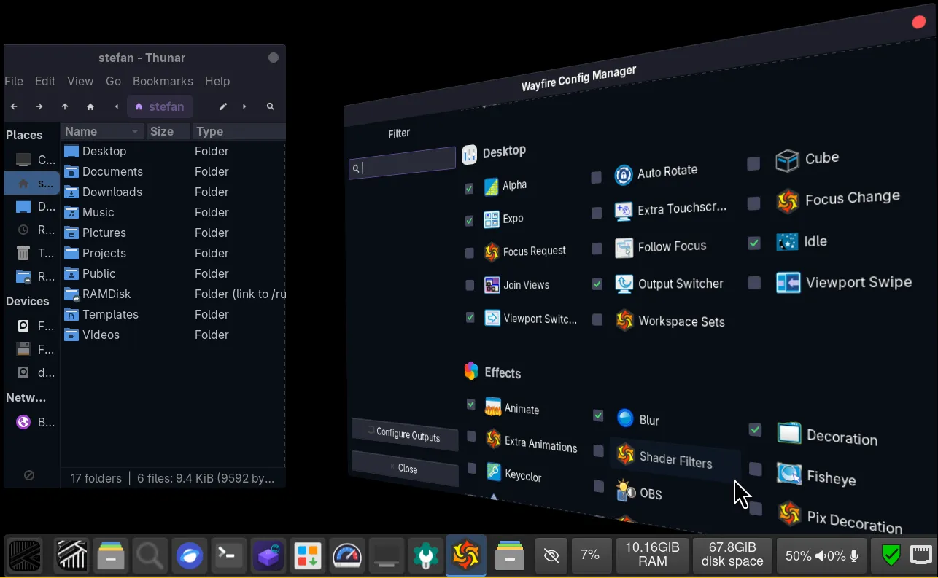Open the Extra Touchscreen plugin icon
The width and height of the screenshot is (938, 578).
(624, 211)
